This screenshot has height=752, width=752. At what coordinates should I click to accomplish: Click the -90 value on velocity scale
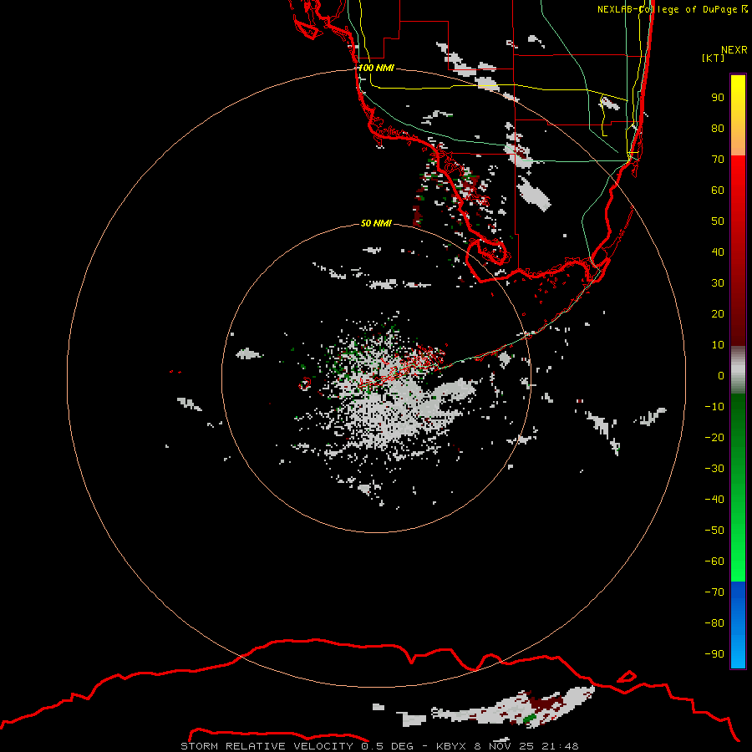point(714,653)
